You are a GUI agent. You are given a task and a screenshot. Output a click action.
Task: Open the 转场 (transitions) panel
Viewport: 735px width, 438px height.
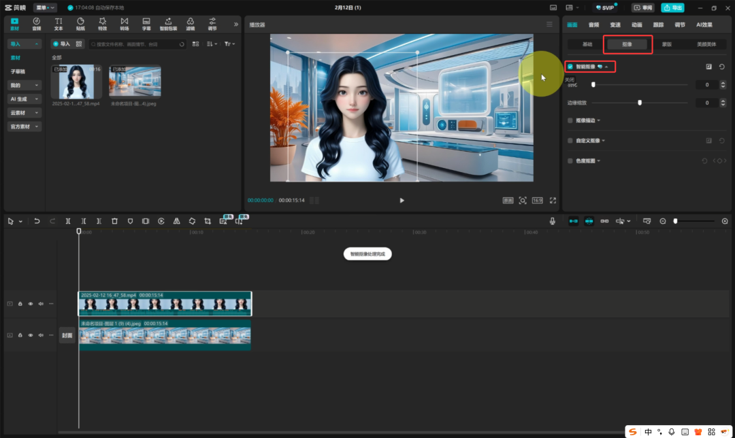pyautogui.click(x=124, y=24)
